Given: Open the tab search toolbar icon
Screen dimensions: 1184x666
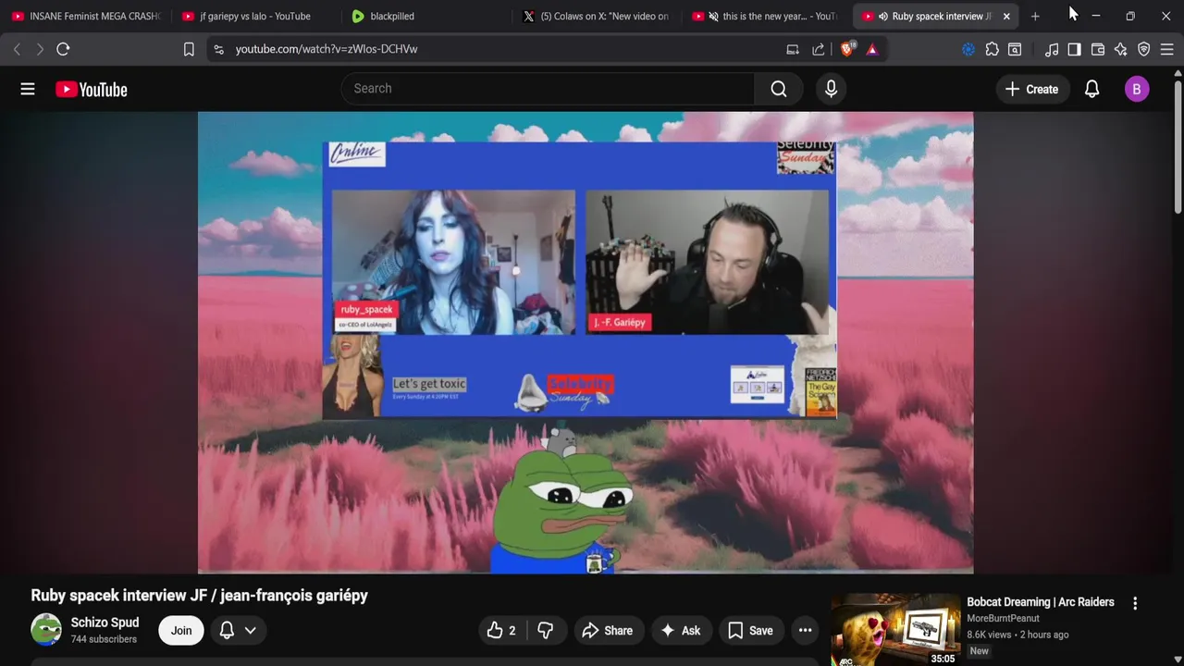Looking at the screenshot, I should coord(1015,49).
